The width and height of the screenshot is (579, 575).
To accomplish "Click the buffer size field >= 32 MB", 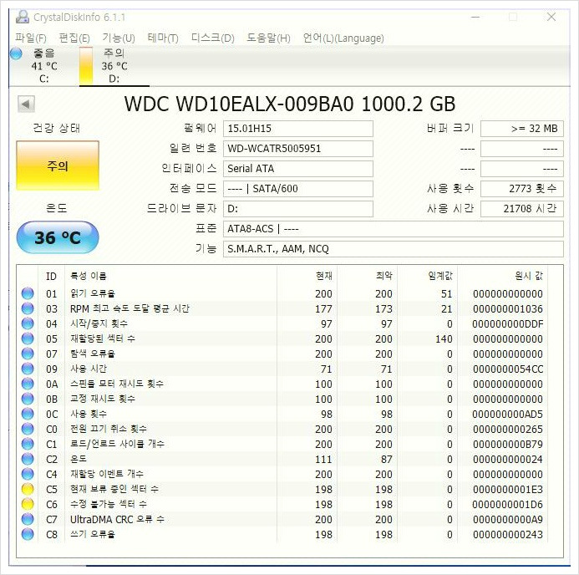I will [x=522, y=129].
